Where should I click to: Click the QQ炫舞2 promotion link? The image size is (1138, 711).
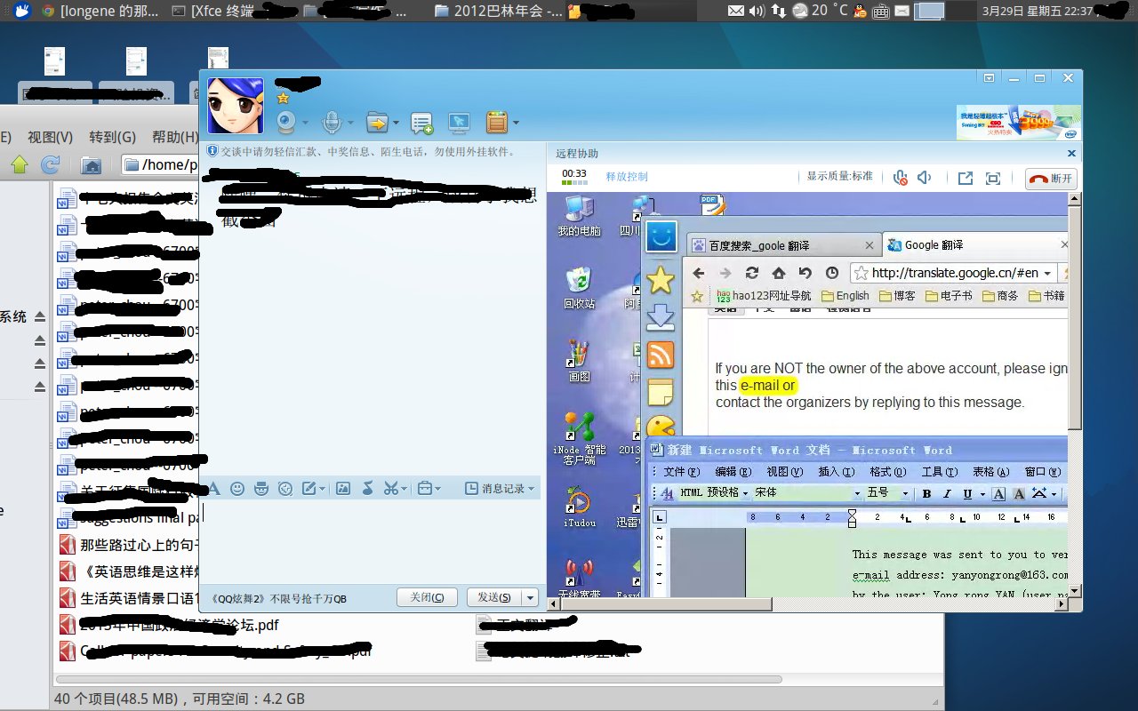point(278,599)
